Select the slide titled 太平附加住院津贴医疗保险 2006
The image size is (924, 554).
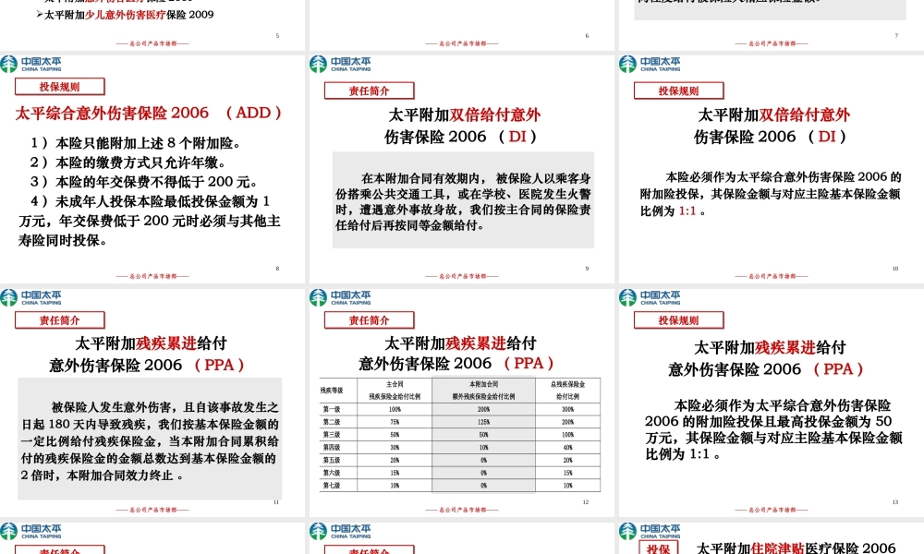[x=772, y=537]
